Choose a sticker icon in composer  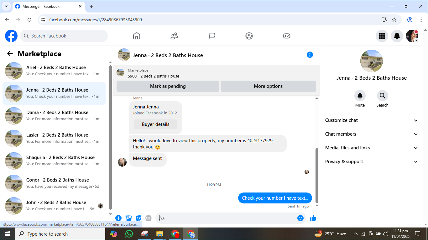138,218
